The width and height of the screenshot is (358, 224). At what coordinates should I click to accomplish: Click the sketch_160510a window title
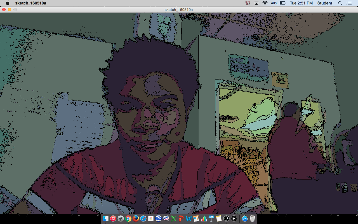179,10
